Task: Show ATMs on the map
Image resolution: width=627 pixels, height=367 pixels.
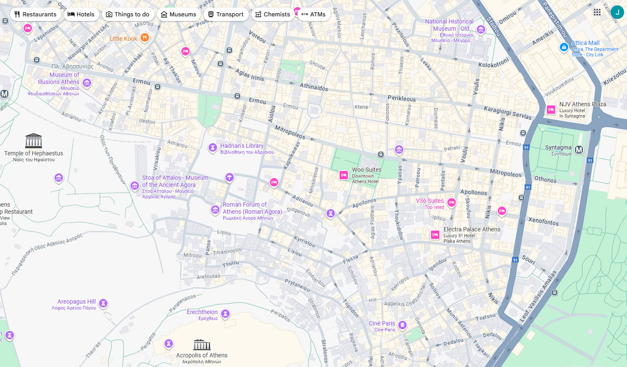Action: 314,14
